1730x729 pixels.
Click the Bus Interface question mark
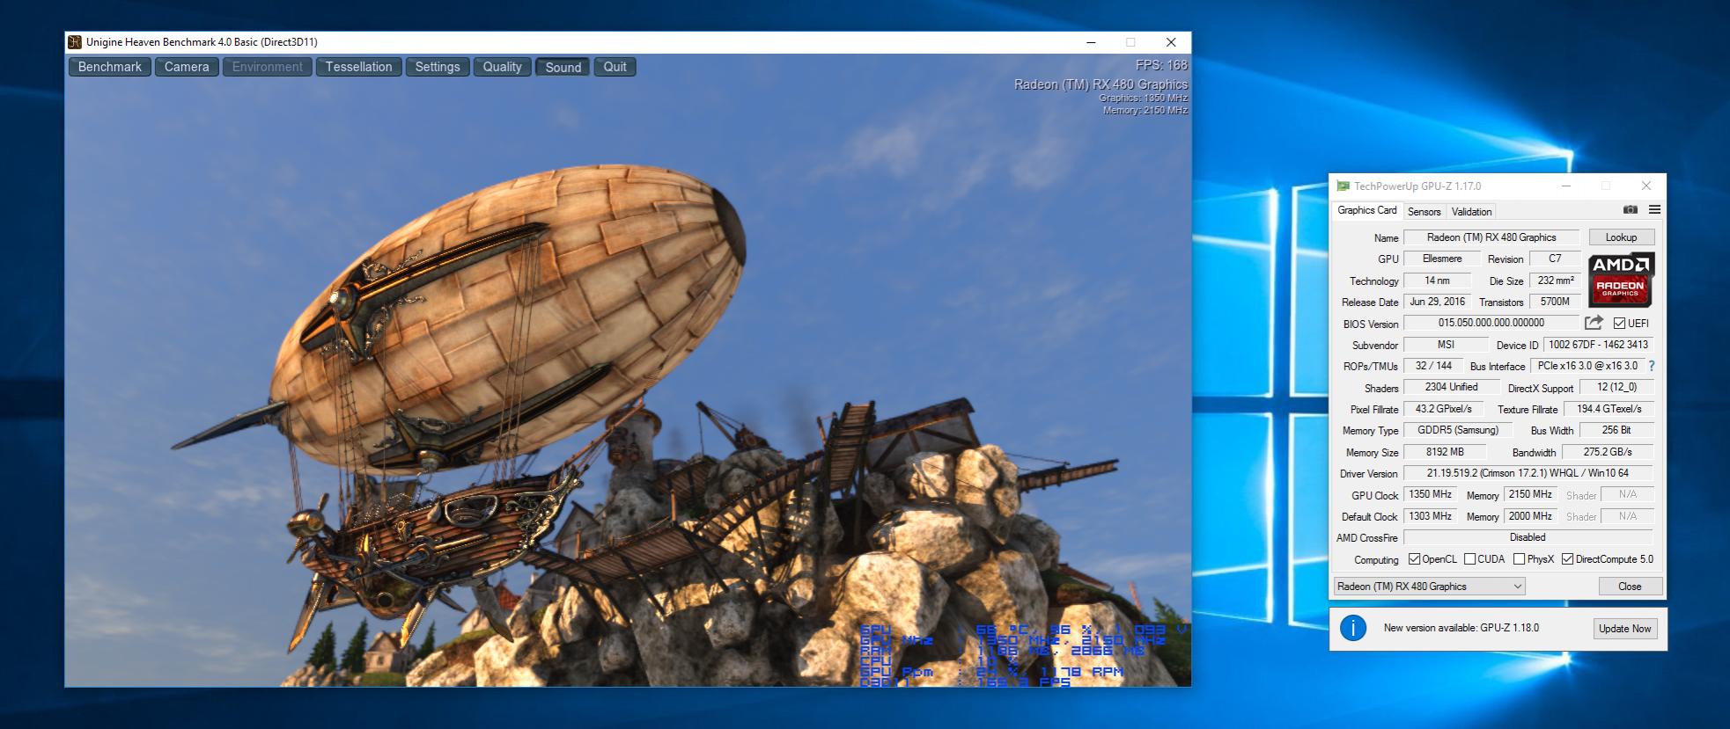pos(1652,366)
